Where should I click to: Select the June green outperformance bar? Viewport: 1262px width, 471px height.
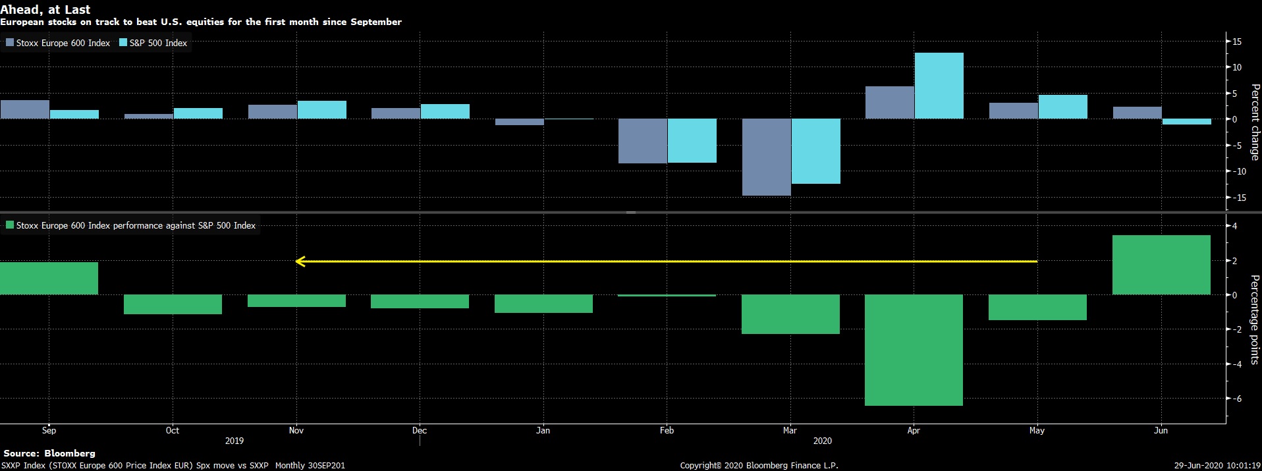coord(1161,265)
